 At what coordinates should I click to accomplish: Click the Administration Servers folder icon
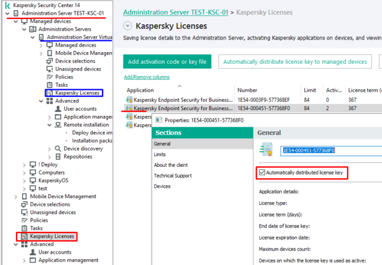[32, 29]
